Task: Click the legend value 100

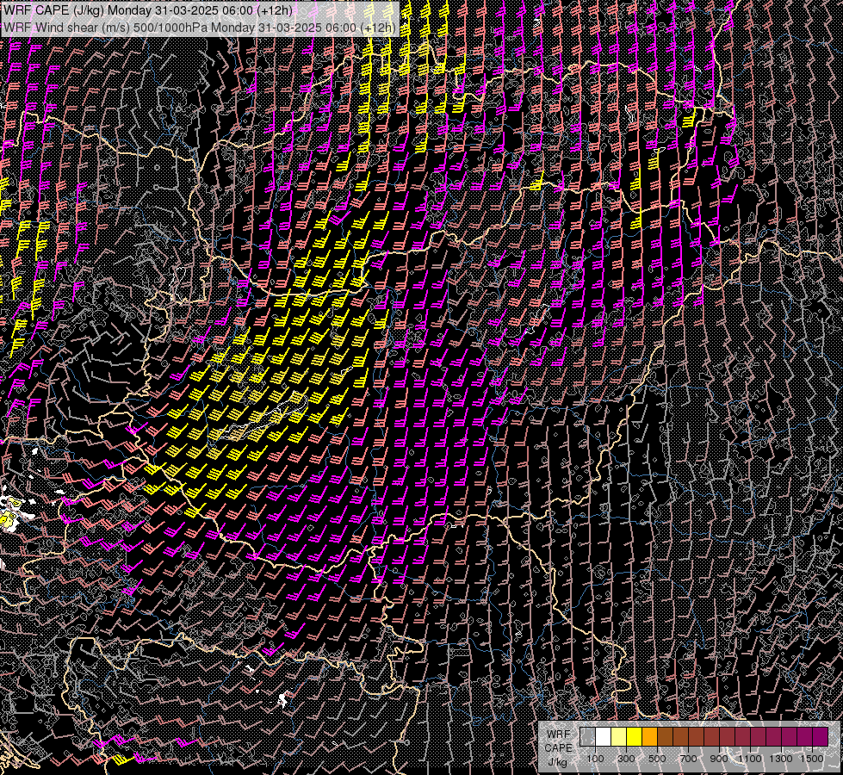Action: tap(595, 759)
